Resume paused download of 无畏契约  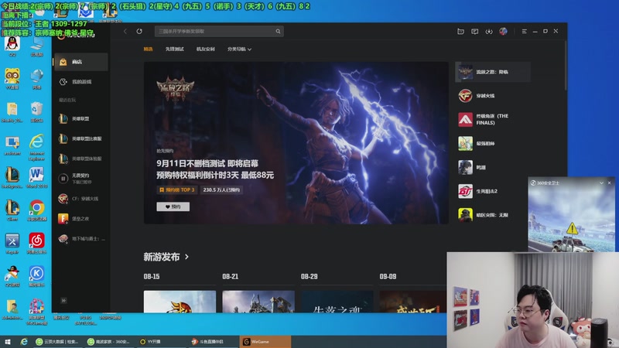click(63, 179)
